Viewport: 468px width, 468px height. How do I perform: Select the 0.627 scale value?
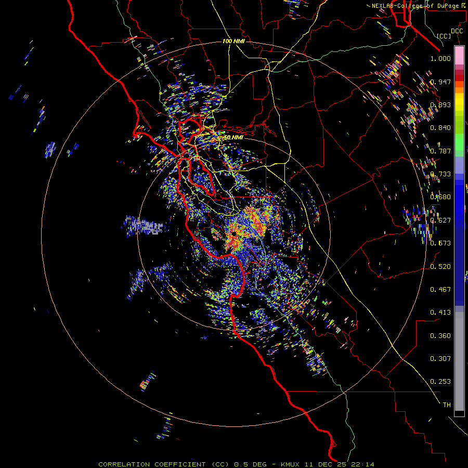pos(440,220)
